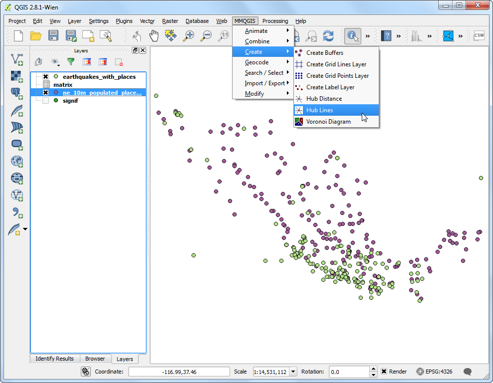The height and width of the screenshot is (383, 493).
Task: Click the Add Raster Layer icon
Action: coord(16,76)
